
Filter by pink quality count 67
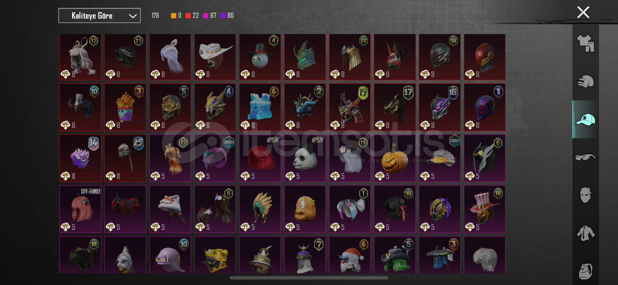[210, 15]
